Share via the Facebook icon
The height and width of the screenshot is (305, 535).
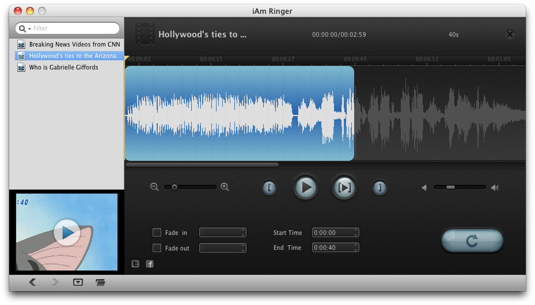pyautogui.click(x=150, y=264)
